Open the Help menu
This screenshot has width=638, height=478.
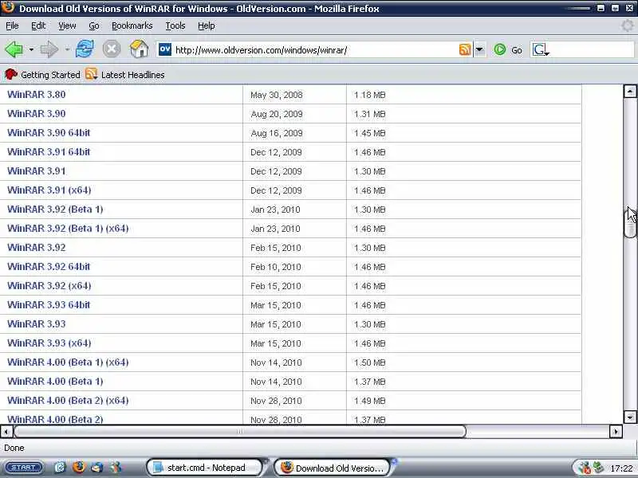207,25
